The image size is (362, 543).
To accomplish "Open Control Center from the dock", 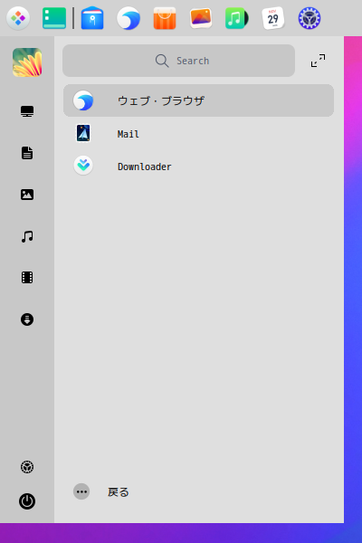I will pos(310,18).
